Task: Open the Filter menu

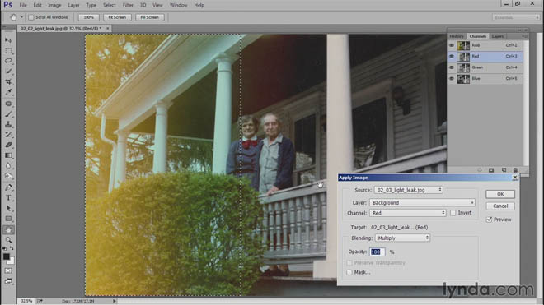Action: coord(128,5)
